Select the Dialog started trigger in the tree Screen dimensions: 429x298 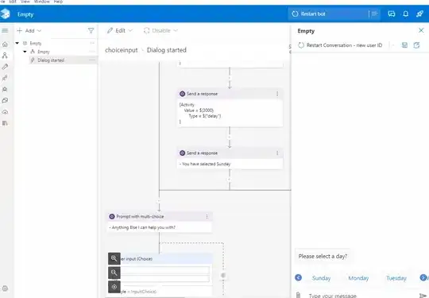click(63, 60)
